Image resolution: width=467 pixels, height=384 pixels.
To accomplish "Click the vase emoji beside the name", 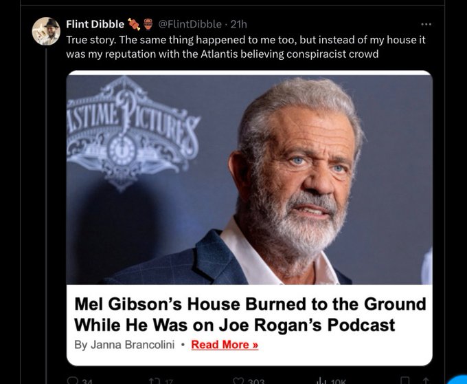I will pyautogui.click(x=148, y=25).
